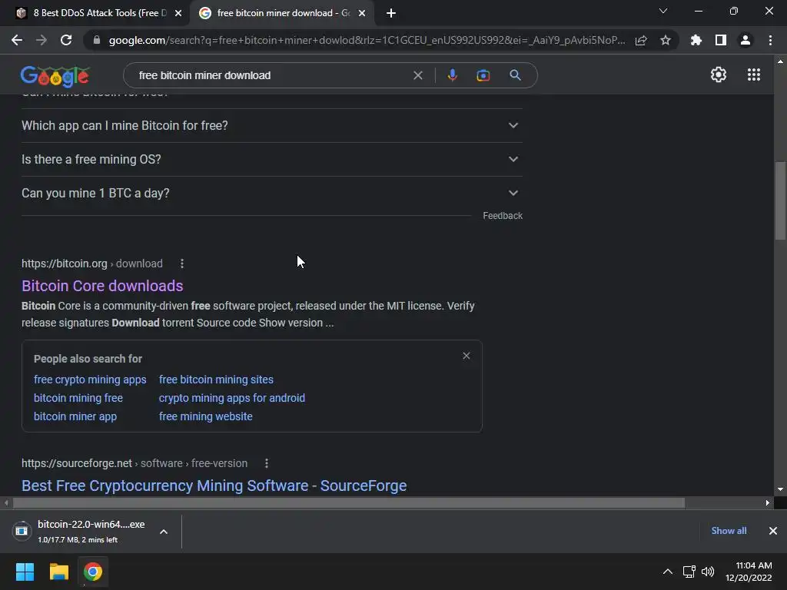
Task: Close the 8 Best DDoS Attack Tools tab
Action: click(178, 13)
